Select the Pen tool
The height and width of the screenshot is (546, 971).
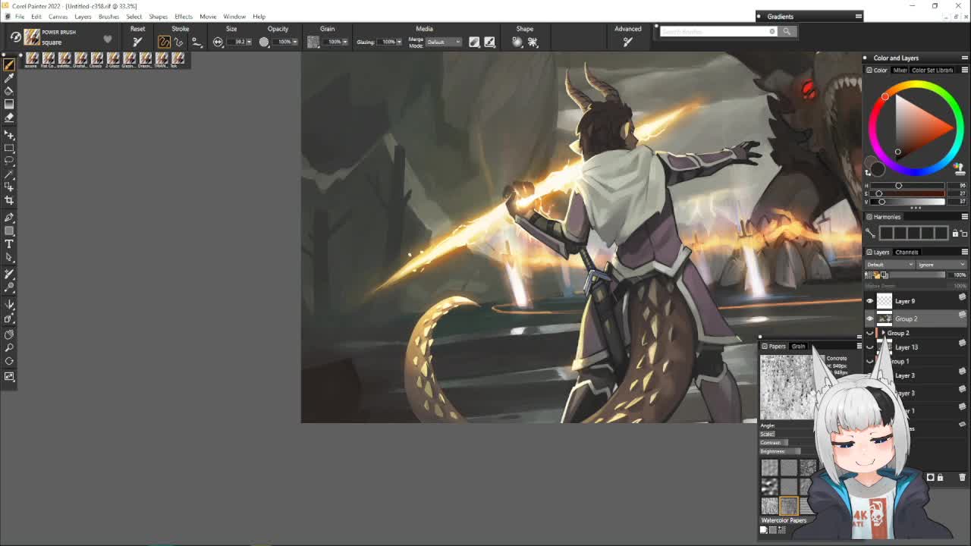[9, 218]
